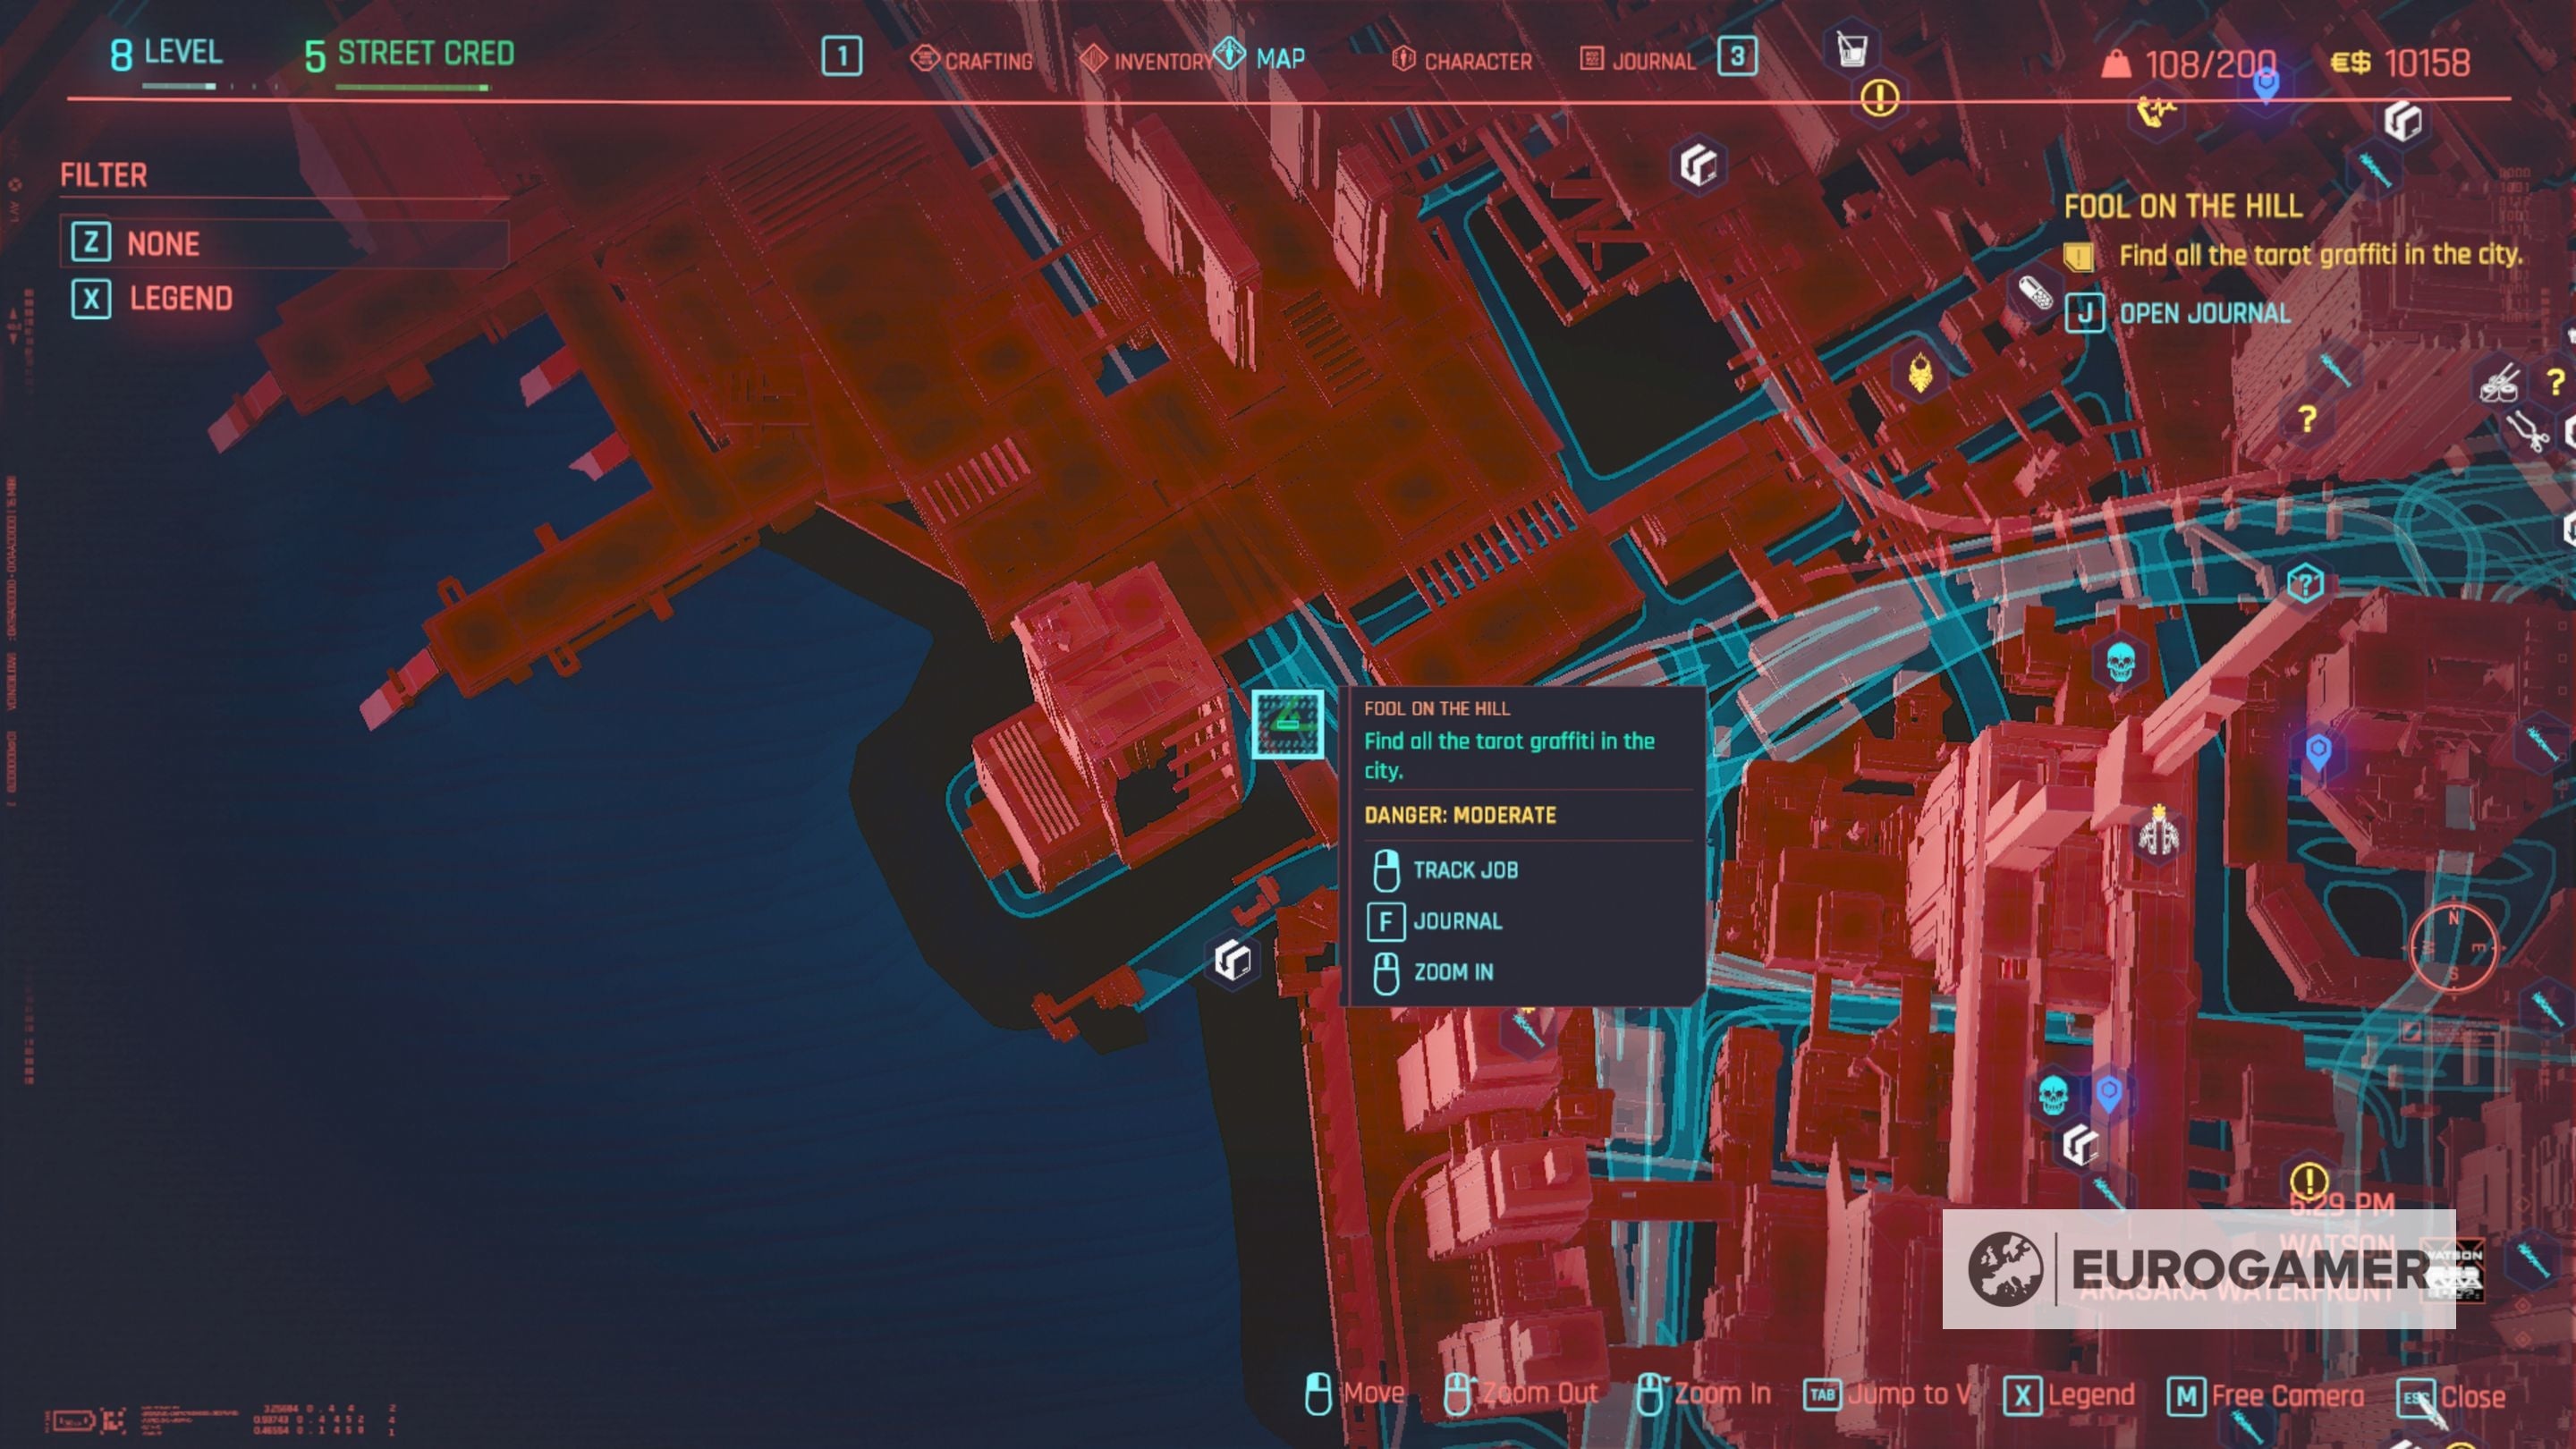The width and height of the screenshot is (2576, 1449).
Task: Click the Street Cred progress bar
Action: pyautogui.click(x=412, y=87)
